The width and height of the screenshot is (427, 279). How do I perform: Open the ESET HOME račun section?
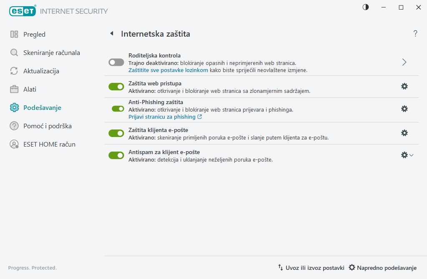pyautogui.click(x=15, y=144)
